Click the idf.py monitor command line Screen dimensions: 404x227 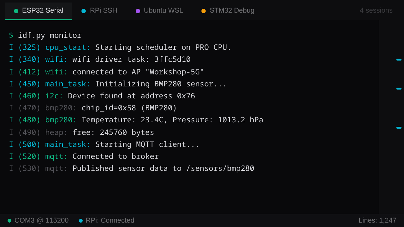(50, 35)
